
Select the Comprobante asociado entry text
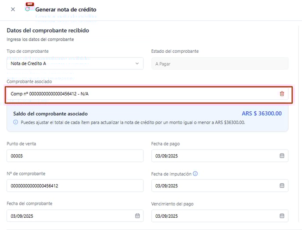[52, 94]
